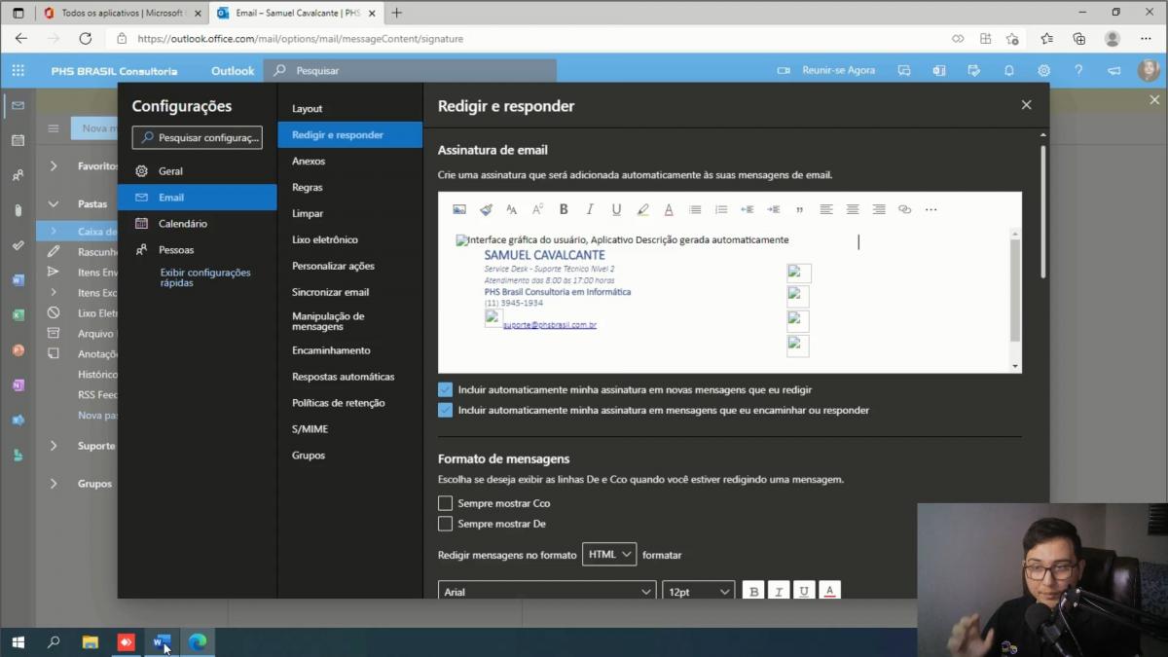Toggle the folder pane hamburger menu
Screen dimensions: 1168x657
[54, 128]
